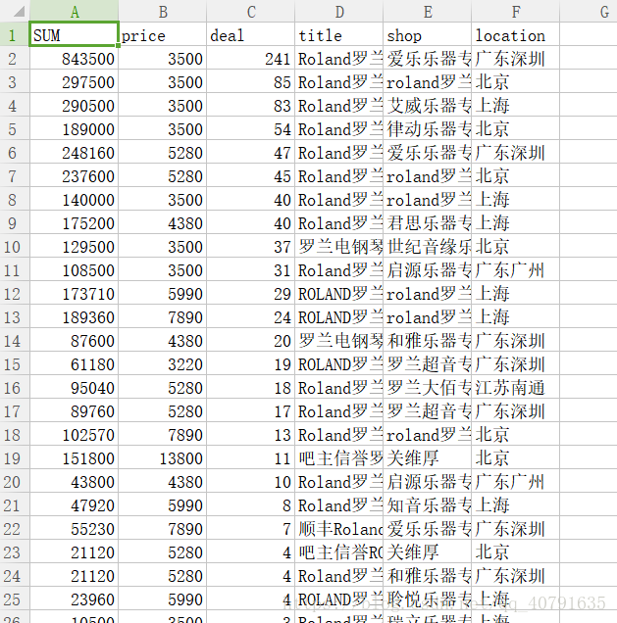Select price cell with value 3220
The height and width of the screenshot is (623, 617).
(x=162, y=363)
